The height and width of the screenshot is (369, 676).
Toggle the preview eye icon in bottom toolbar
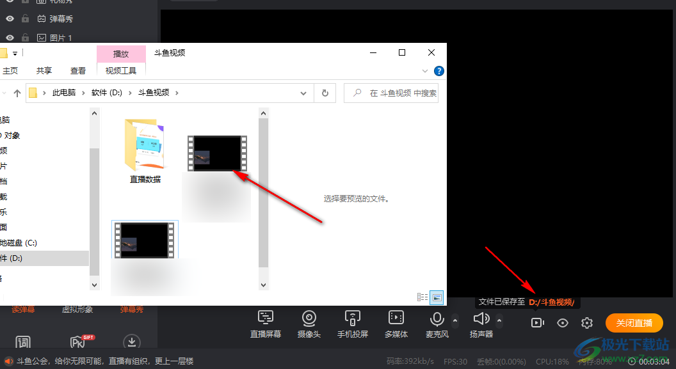(563, 323)
